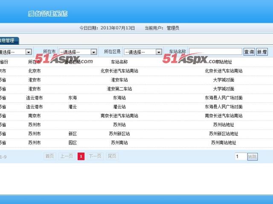Image resolution: width=273 pixels, height=204 pixels.
Task: Open the province dropdown at far left
Action: point(15,52)
